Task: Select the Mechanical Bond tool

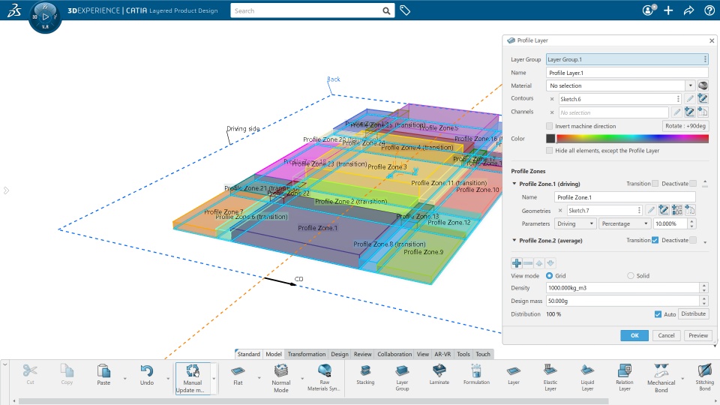Action: coord(661,378)
